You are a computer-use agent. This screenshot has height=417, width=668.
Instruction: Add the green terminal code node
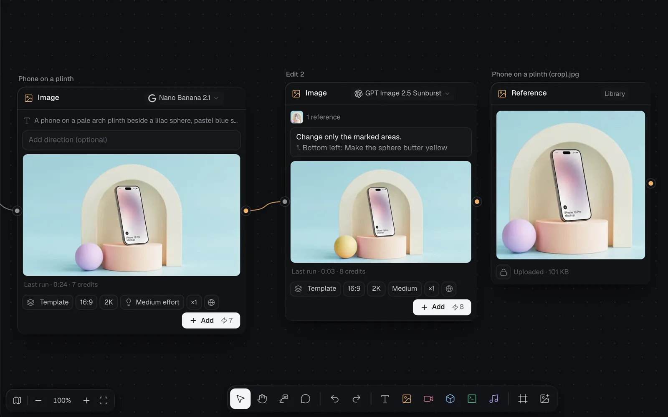(x=472, y=399)
